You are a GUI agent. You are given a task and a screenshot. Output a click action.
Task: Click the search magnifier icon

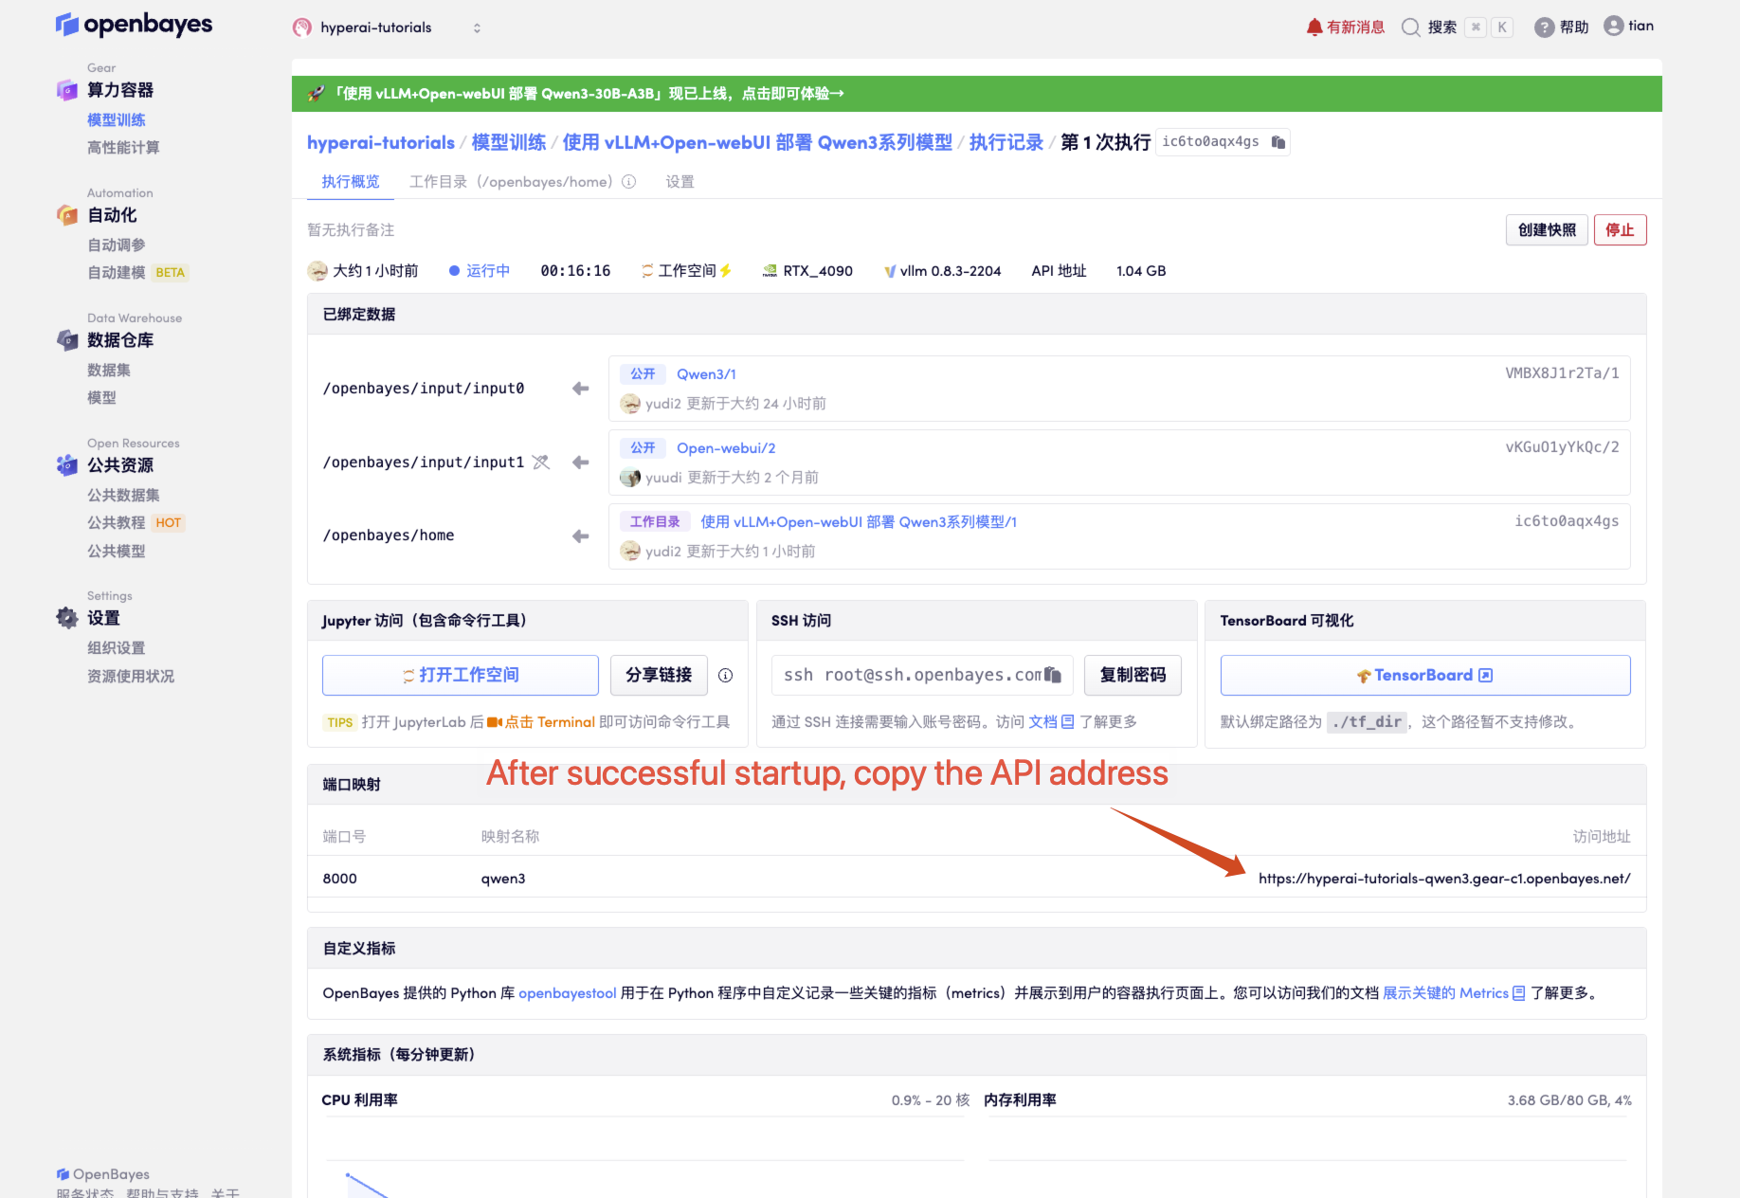[x=1411, y=27]
